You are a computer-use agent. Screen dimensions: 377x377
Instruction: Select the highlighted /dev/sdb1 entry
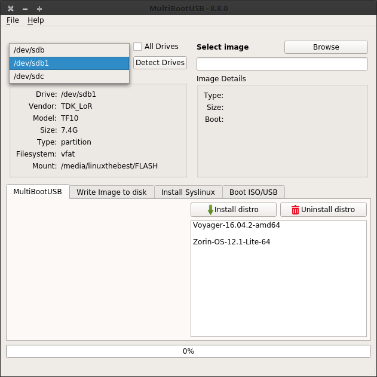[69, 63]
